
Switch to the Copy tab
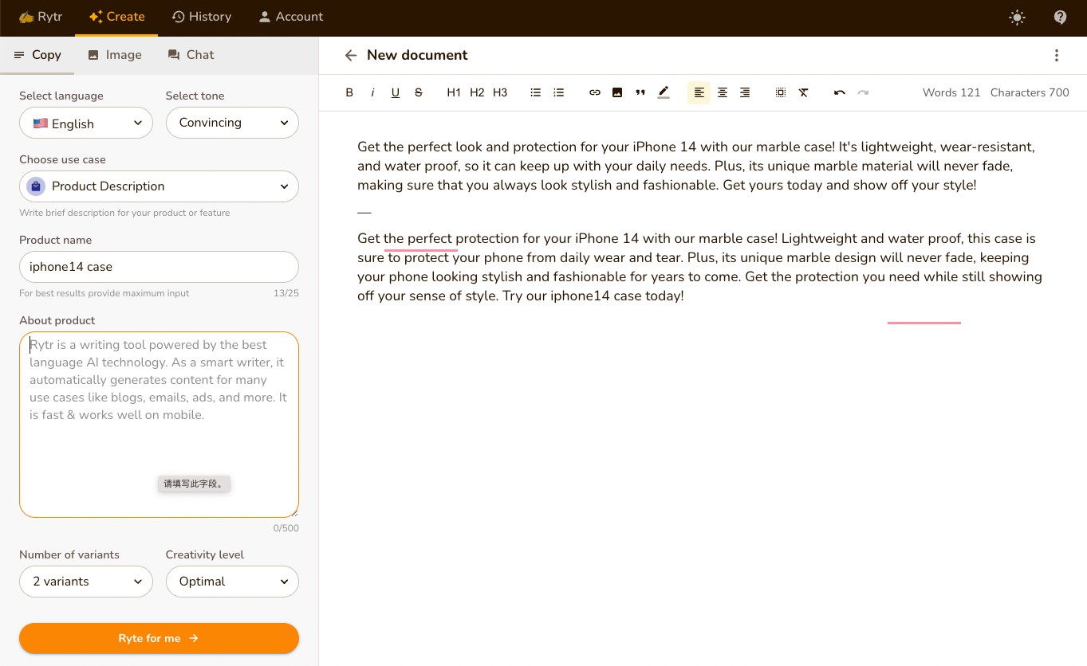(37, 55)
